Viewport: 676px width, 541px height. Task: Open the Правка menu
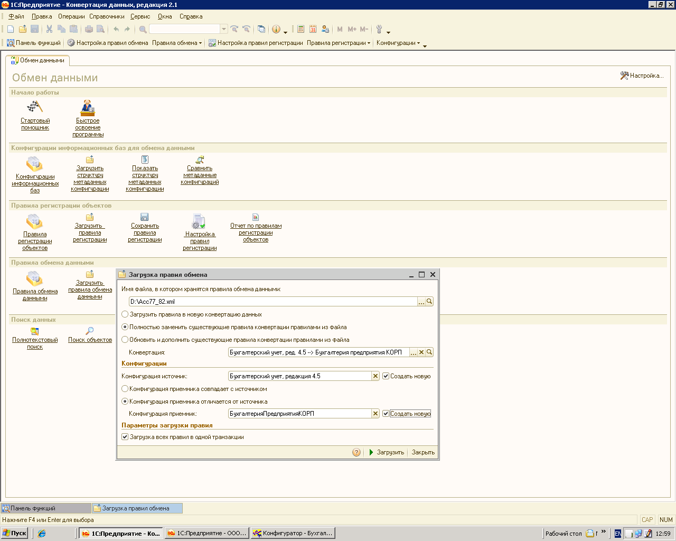[42, 16]
